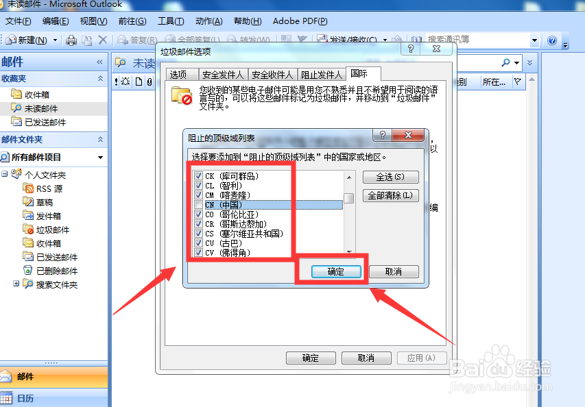Confirm the blocked domain list with 确定

point(336,272)
